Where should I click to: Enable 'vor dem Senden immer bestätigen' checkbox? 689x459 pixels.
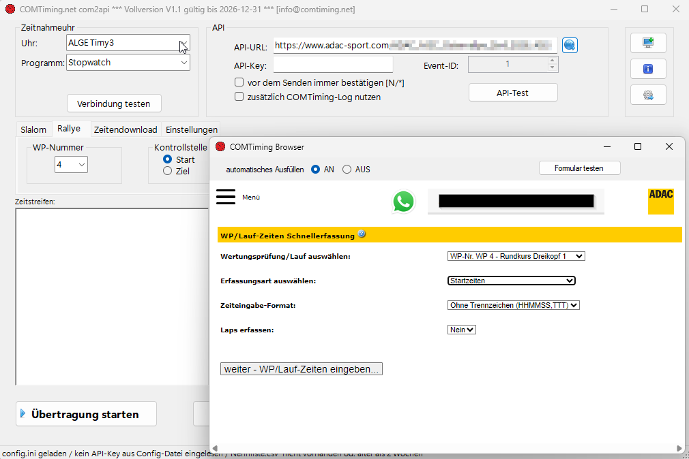[x=239, y=82]
